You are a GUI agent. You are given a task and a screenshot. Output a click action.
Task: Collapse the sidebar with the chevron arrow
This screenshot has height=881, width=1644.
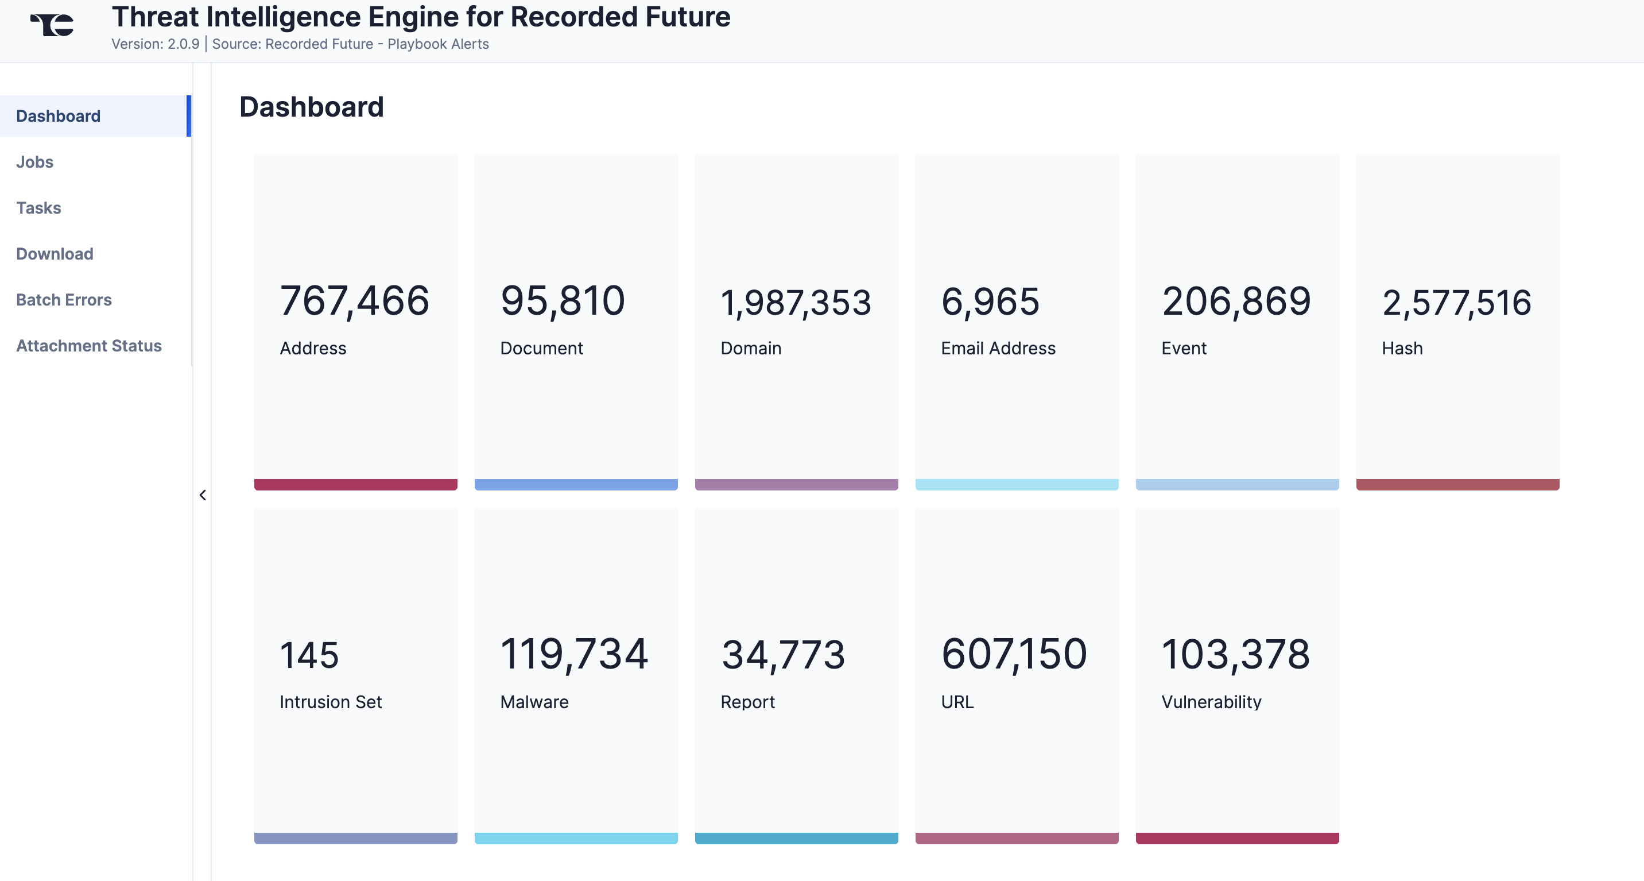[x=202, y=494]
